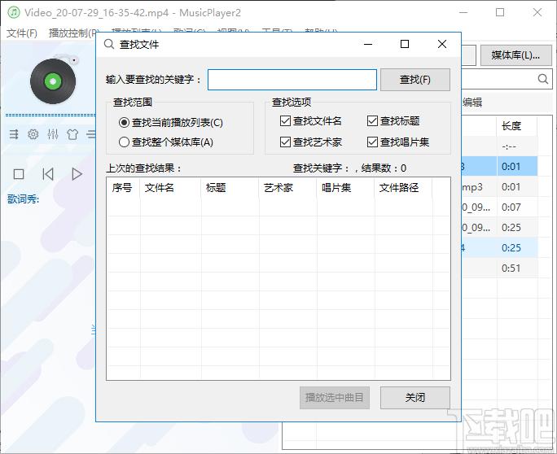Click the 查找(F) search button
Image resolution: width=557 pixels, height=454 pixels.
415,80
